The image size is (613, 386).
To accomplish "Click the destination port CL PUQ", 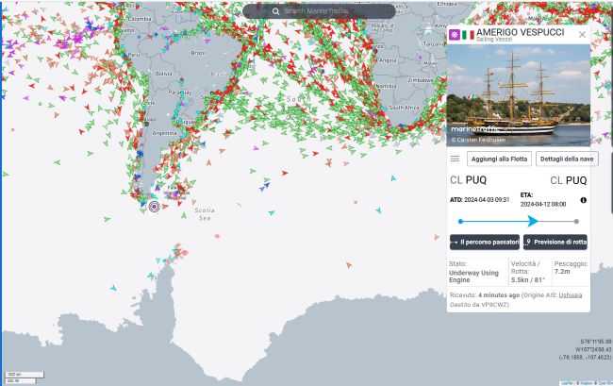I will tap(569, 180).
